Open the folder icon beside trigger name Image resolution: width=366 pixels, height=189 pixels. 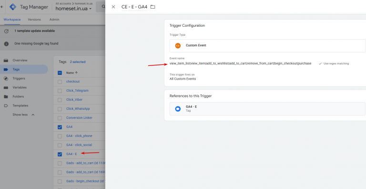click(152, 7)
